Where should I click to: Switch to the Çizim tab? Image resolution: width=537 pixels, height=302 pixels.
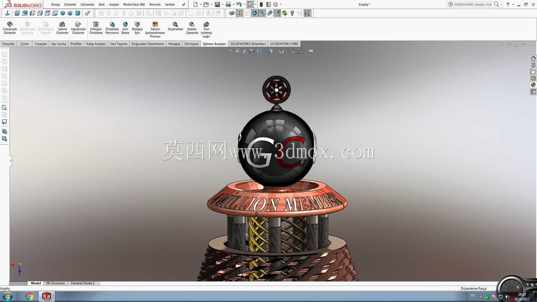[x=25, y=44]
